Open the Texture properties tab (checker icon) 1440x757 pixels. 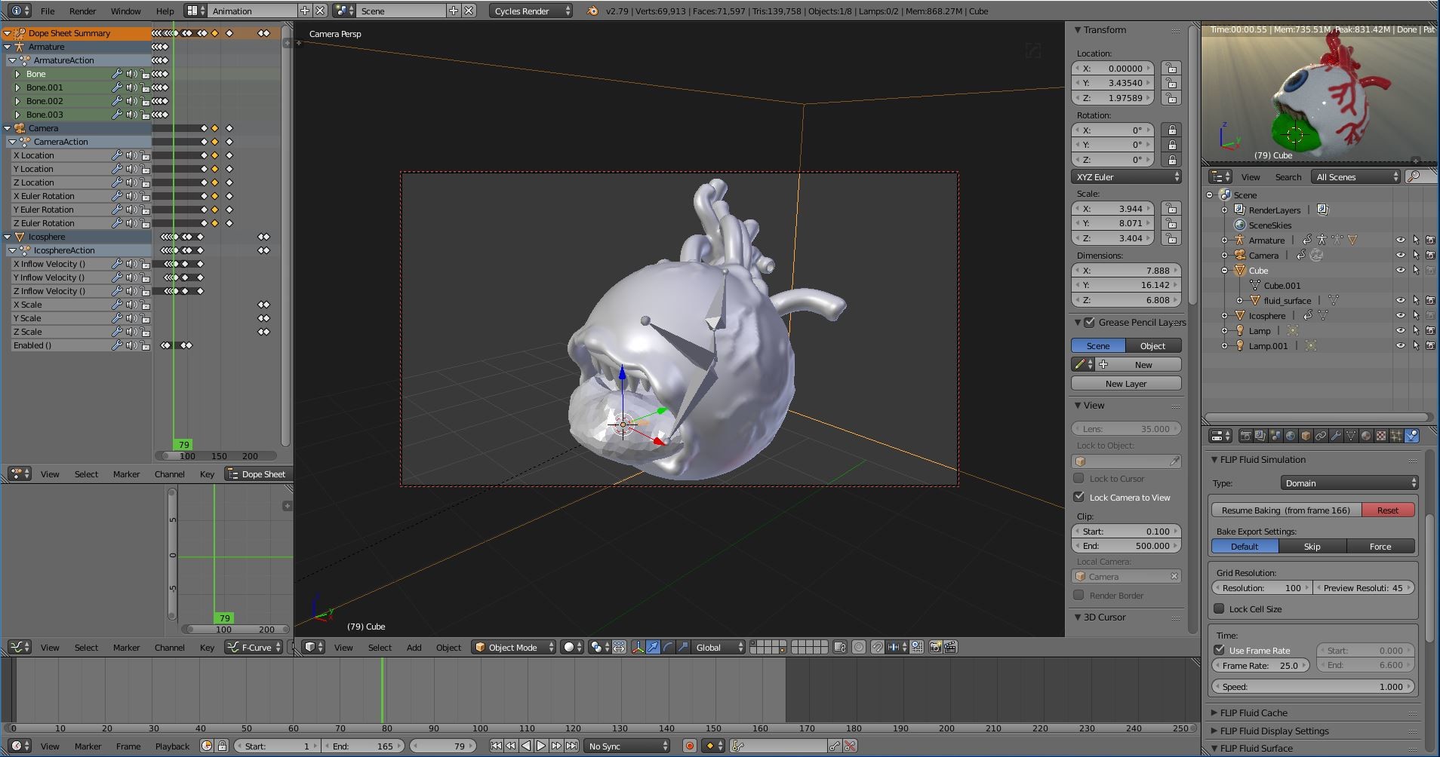[1381, 436]
